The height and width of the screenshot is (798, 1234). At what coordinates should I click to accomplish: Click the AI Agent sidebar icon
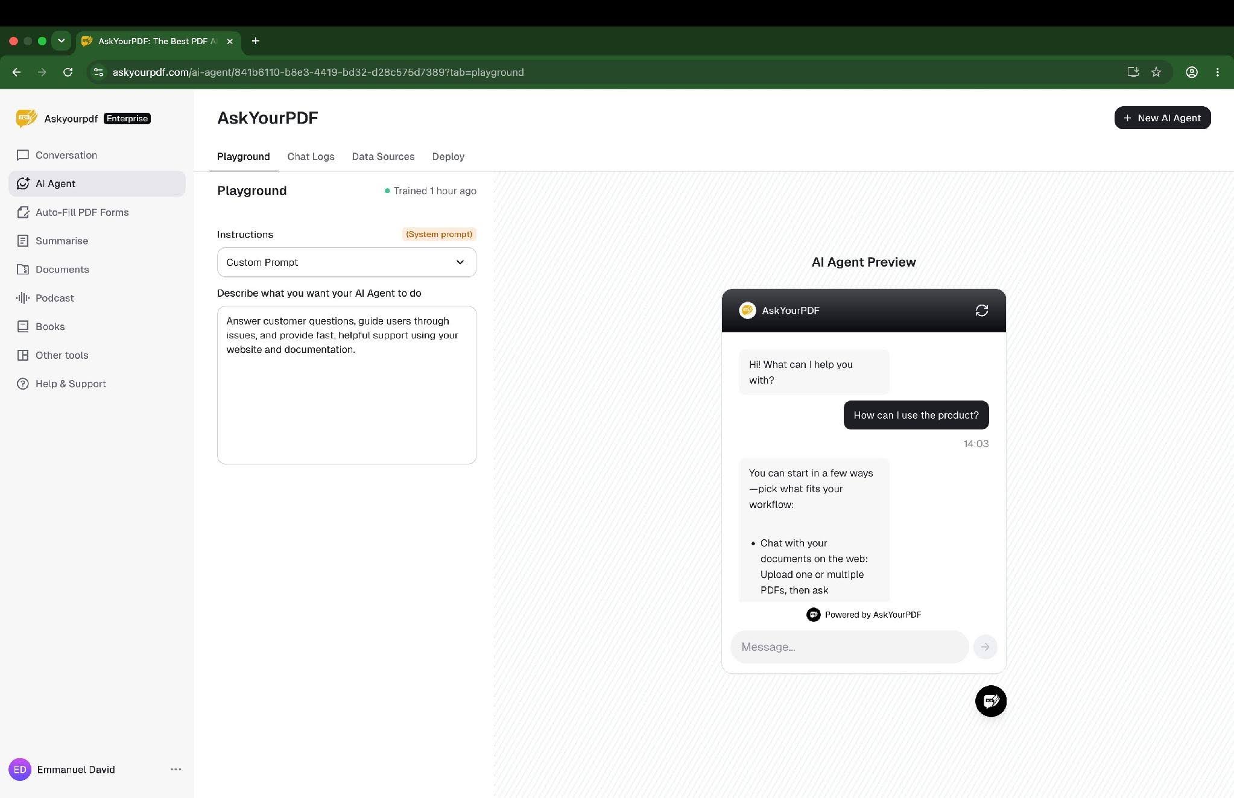coord(23,183)
